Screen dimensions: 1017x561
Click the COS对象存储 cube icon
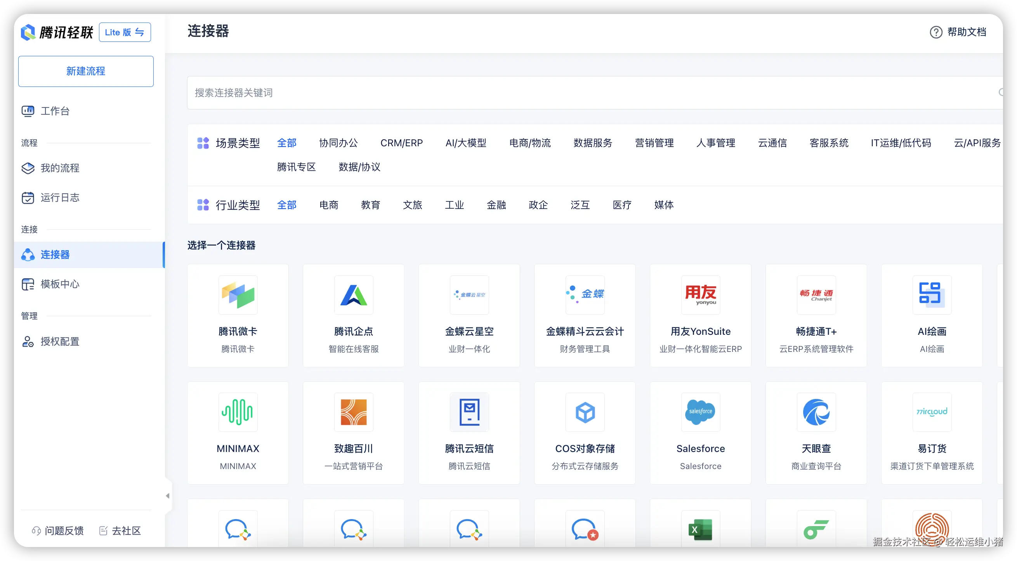[585, 412]
